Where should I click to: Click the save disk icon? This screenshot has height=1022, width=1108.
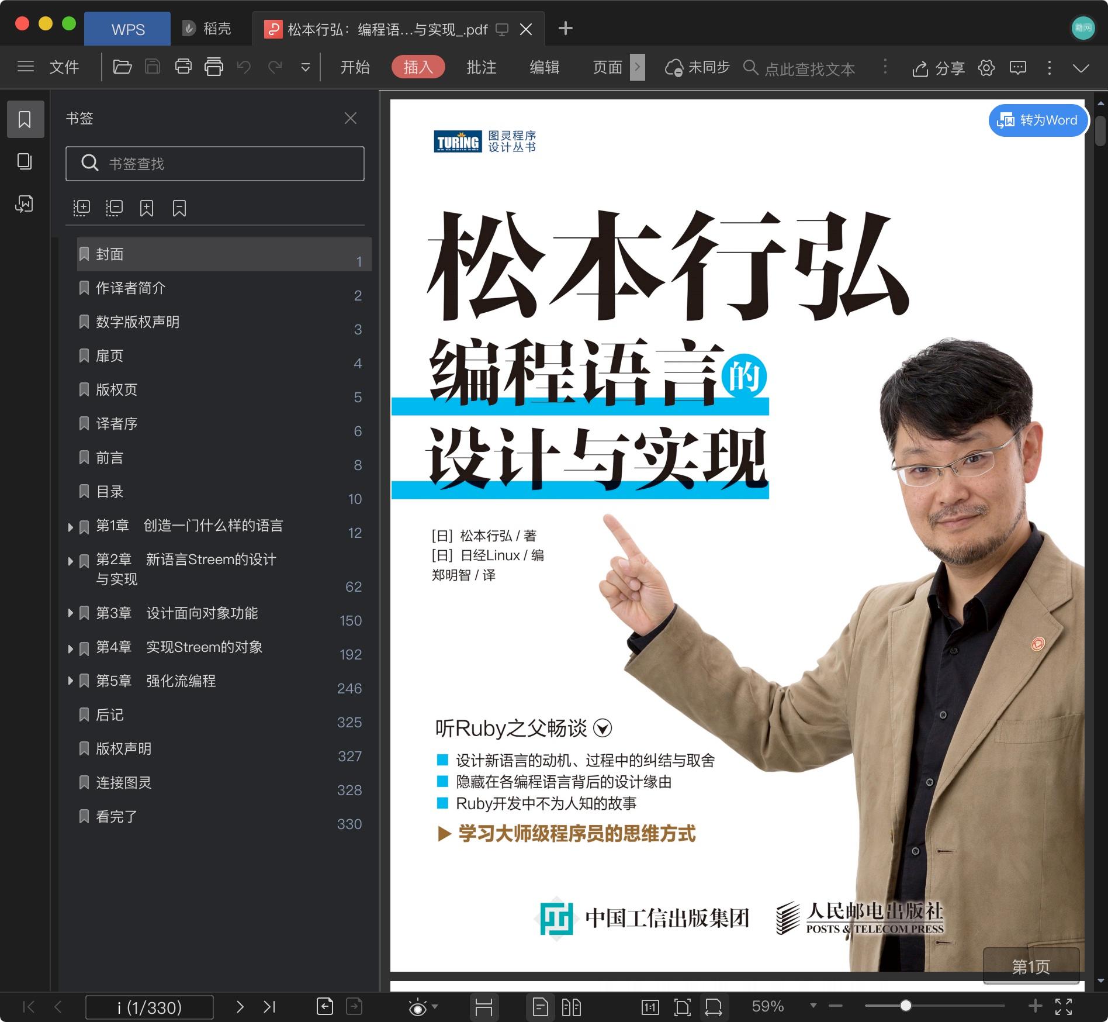click(x=153, y=67)
